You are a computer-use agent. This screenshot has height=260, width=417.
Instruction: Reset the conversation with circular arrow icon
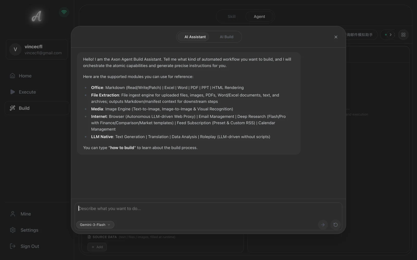(335, 225)
